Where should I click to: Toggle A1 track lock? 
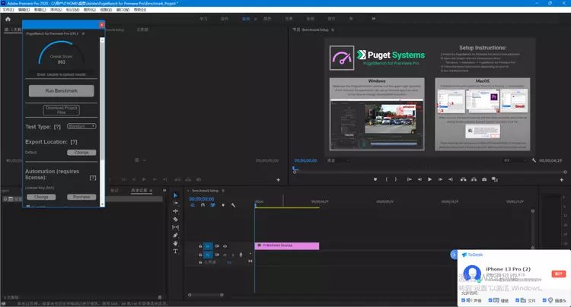(200, 255)
